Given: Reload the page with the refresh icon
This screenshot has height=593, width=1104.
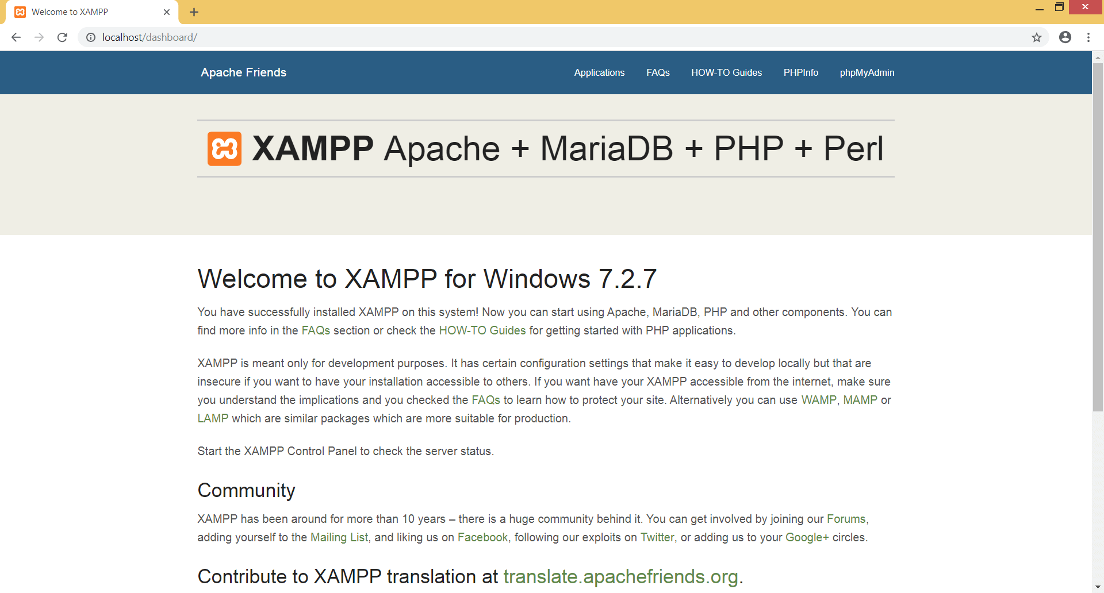Looking at the screenshot, I should point(62,37).
